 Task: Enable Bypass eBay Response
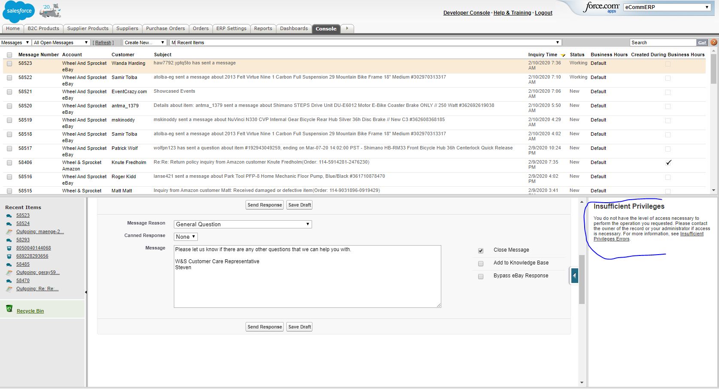(x=481, y=277)
